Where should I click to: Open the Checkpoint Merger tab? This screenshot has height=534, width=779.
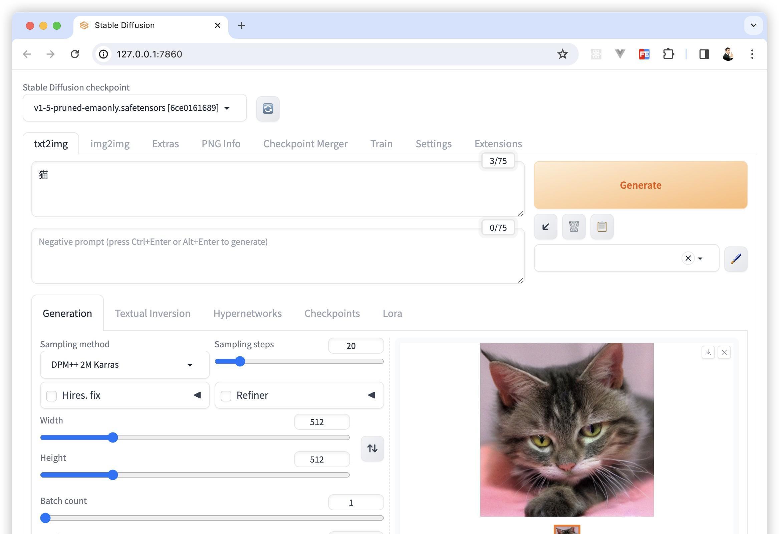(305, 144)
